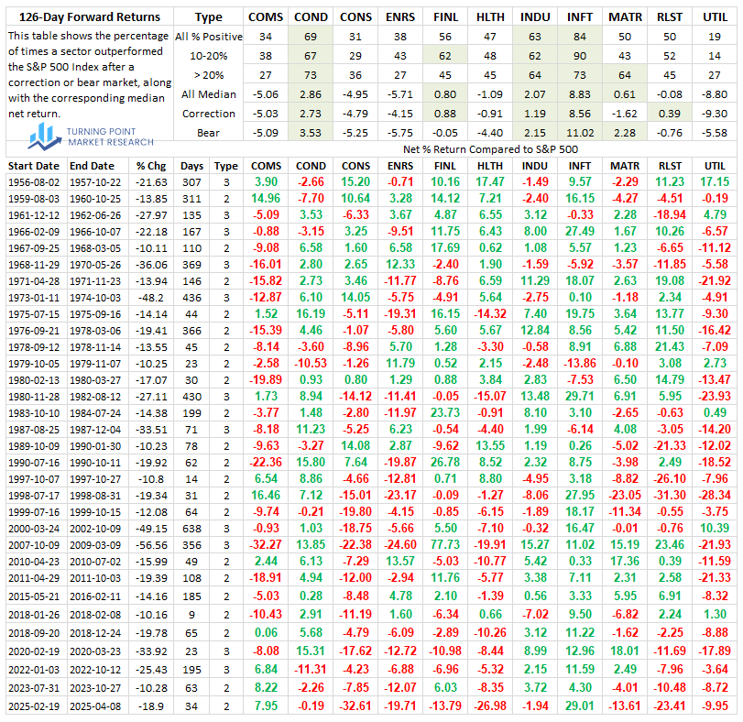Select the End Date column header
This screenshot has height=722, width=743.
[92, 166]
